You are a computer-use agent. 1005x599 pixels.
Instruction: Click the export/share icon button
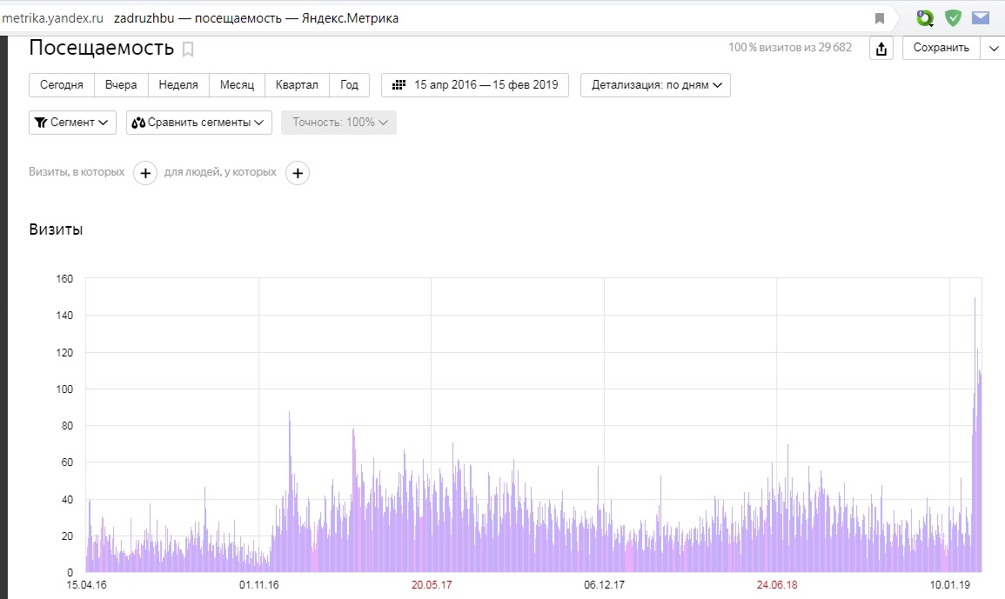pyautogui.click(x=881, y=49)
